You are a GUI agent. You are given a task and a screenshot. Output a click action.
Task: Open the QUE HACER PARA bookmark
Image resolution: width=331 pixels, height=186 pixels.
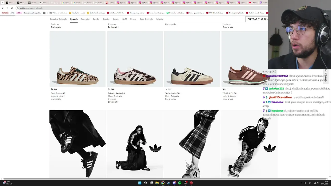[214, 13]
